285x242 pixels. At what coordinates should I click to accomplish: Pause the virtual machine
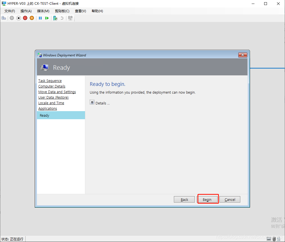point(40,18)
